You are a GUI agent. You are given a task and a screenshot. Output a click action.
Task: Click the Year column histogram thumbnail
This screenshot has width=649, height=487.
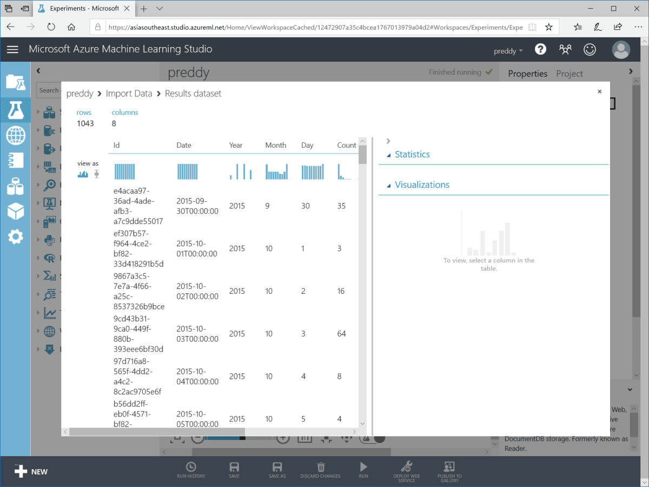tap(241, 172)
